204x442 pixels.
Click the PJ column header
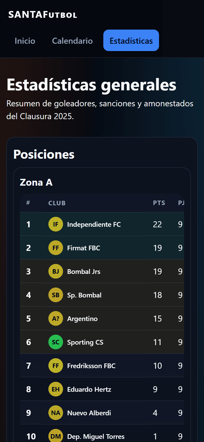182,203
